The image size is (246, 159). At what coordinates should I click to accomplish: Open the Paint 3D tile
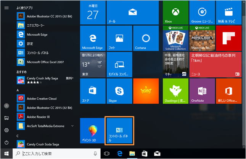coord(93,131)
